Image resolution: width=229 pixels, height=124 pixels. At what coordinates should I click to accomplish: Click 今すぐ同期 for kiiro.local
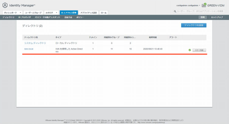(x=199, y=50)
